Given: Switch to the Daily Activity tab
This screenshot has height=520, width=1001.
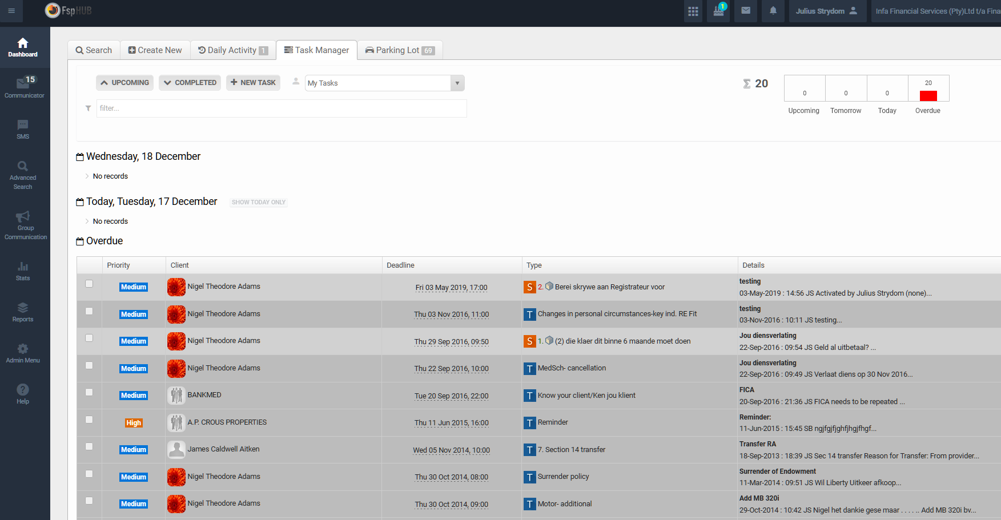Looking at the screenshot, I should tap(233, 50).
